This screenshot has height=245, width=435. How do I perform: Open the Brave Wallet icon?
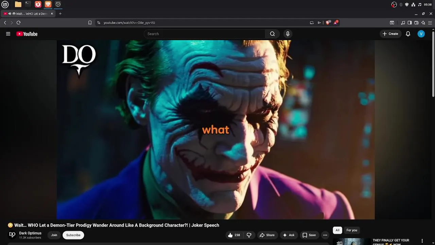coord(416,23)
